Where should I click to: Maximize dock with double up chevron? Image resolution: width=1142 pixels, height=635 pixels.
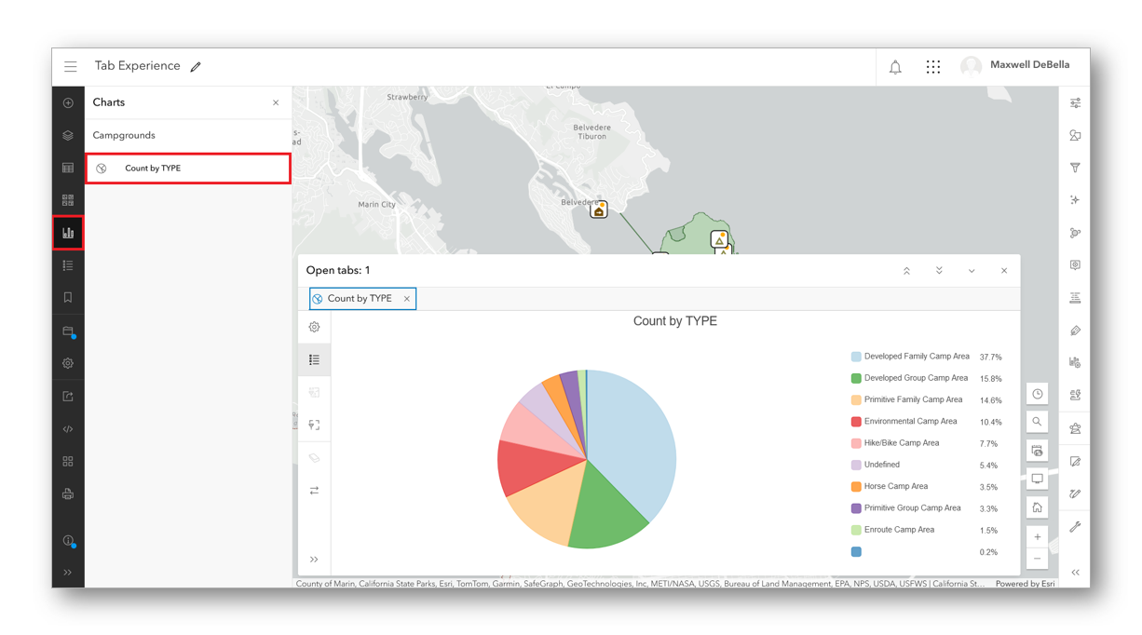click(x=906, y=271)
